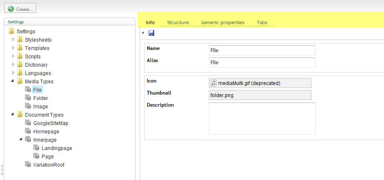Click the Stylesheets folder icon

(20, 40)
